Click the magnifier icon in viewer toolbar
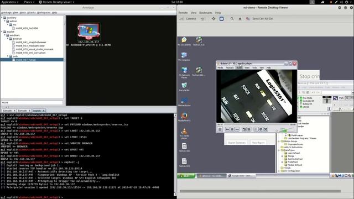Screen dimensions: 354x199 pos(232,19)
